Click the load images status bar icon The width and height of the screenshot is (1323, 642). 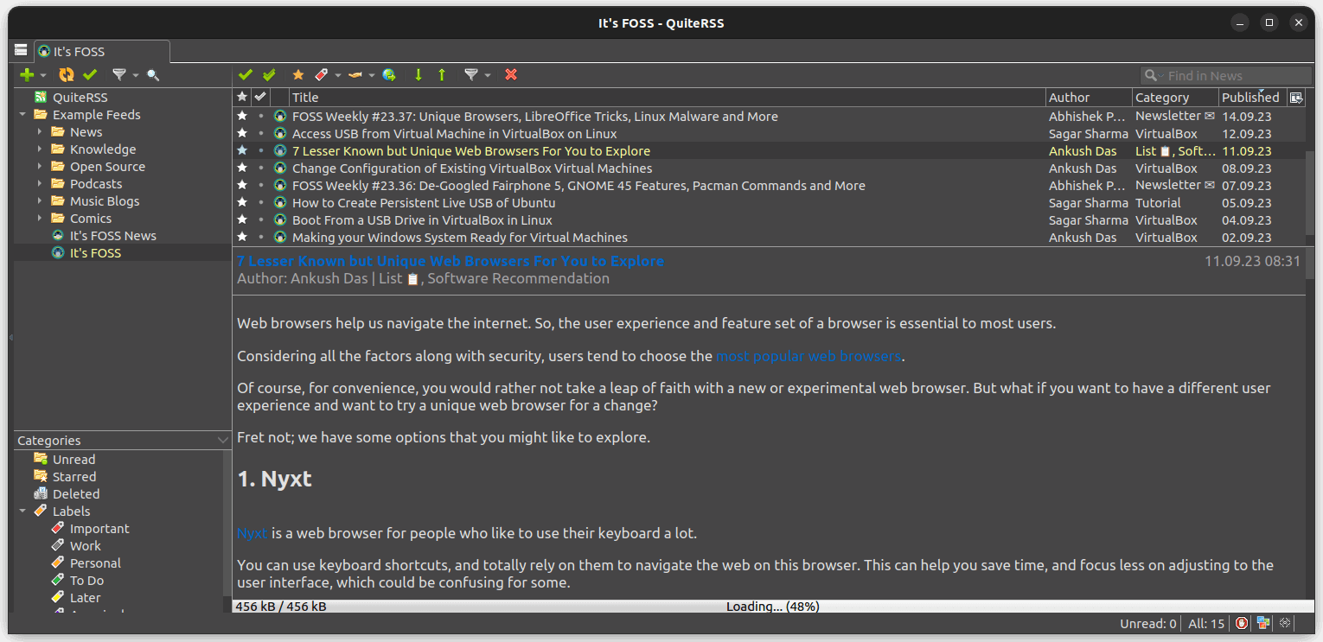[1263, 623]
